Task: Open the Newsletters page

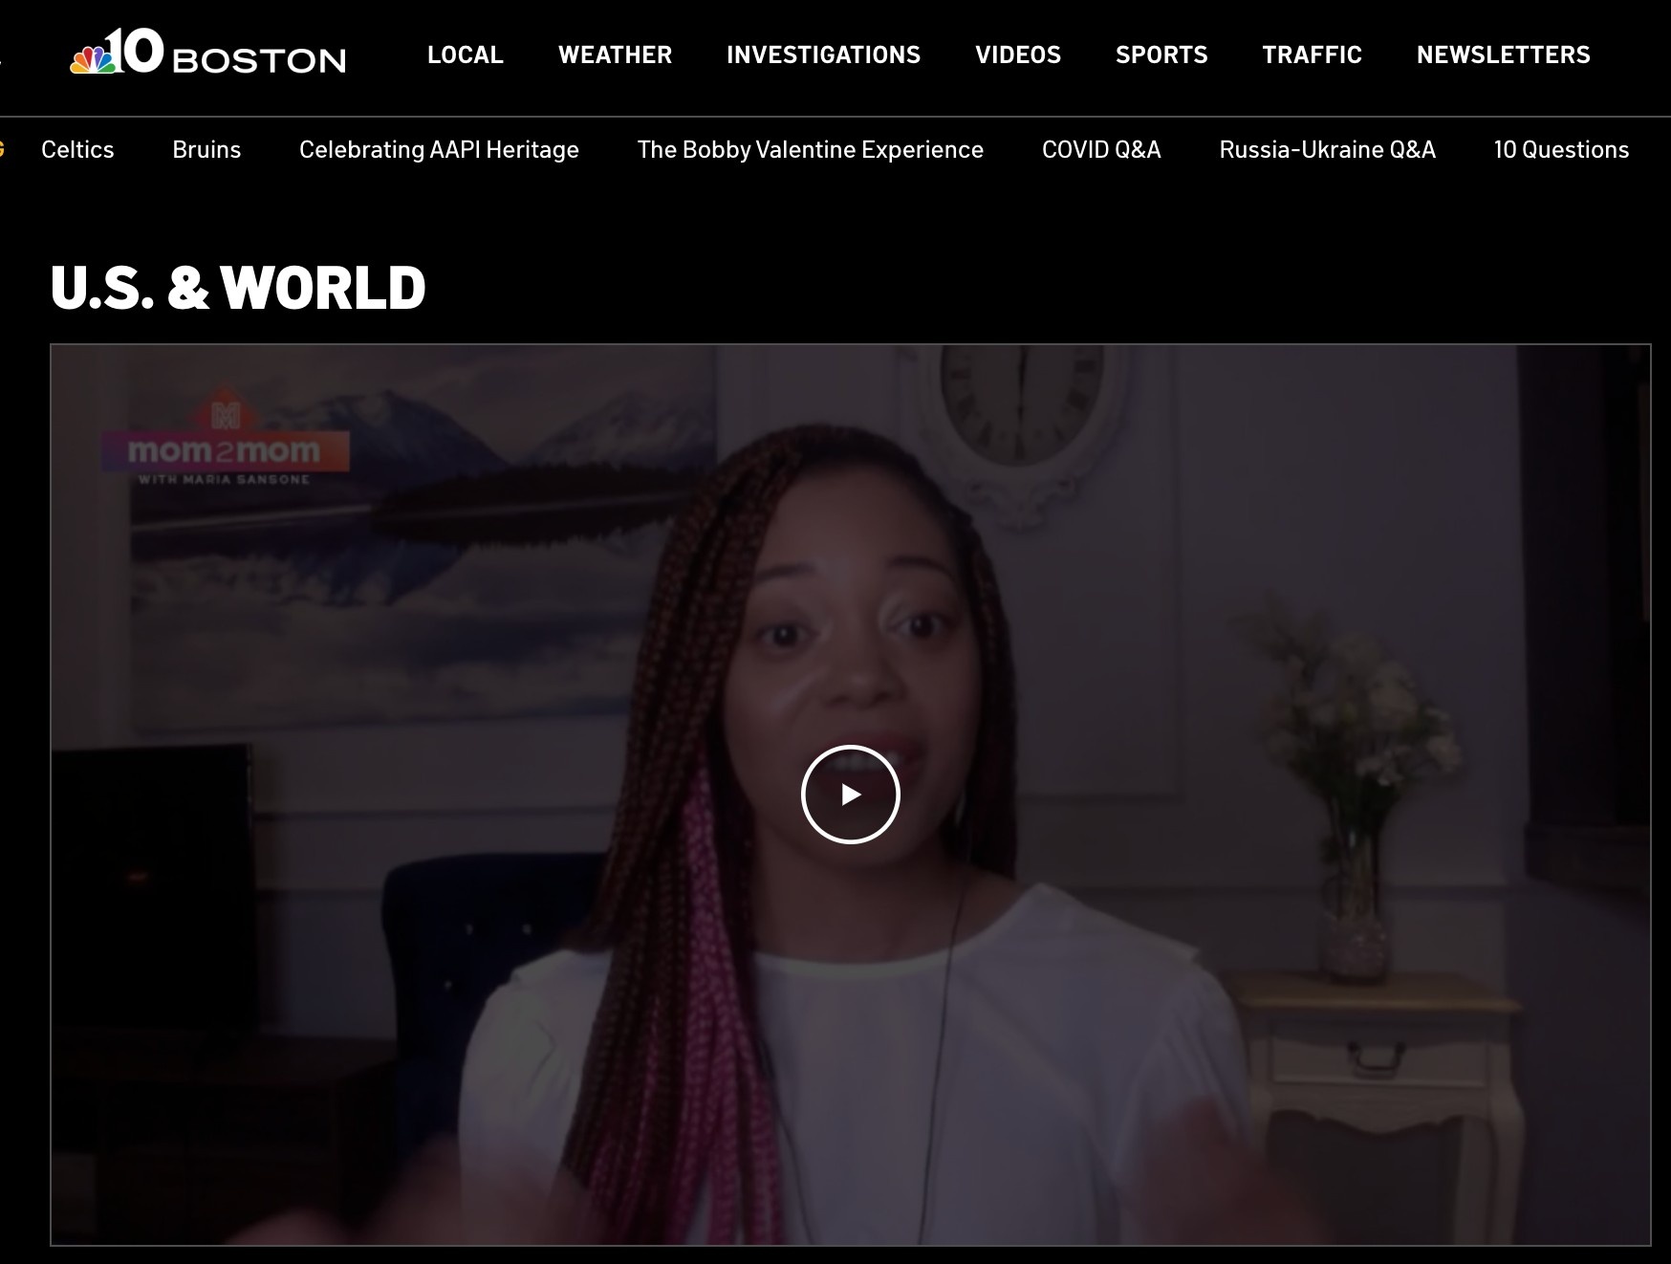Action: (1504, 54)
